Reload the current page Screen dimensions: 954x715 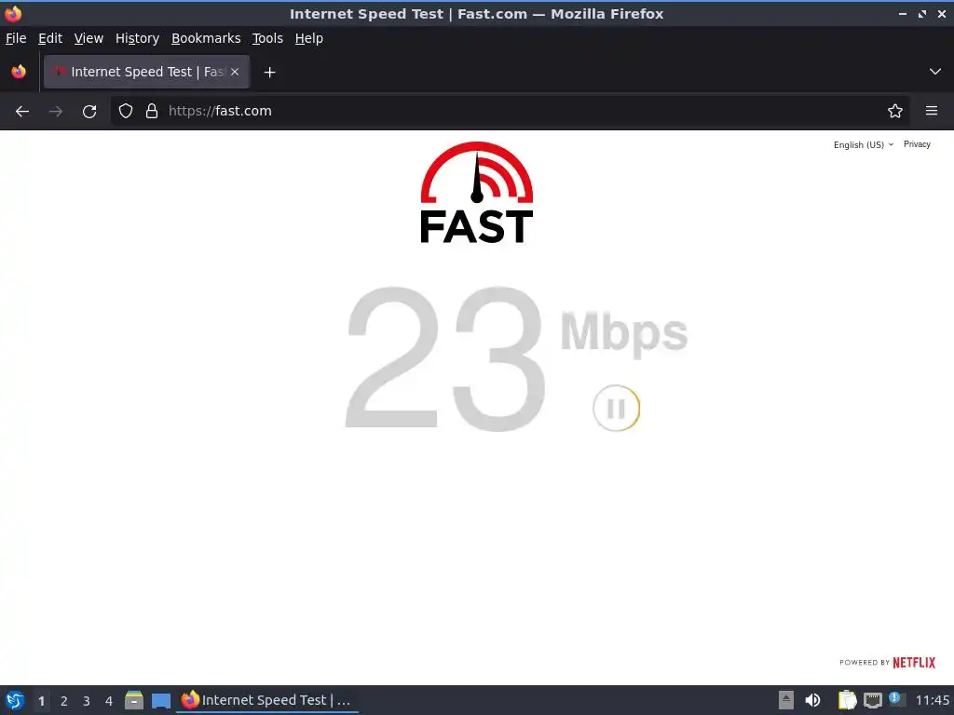(89, 112)
